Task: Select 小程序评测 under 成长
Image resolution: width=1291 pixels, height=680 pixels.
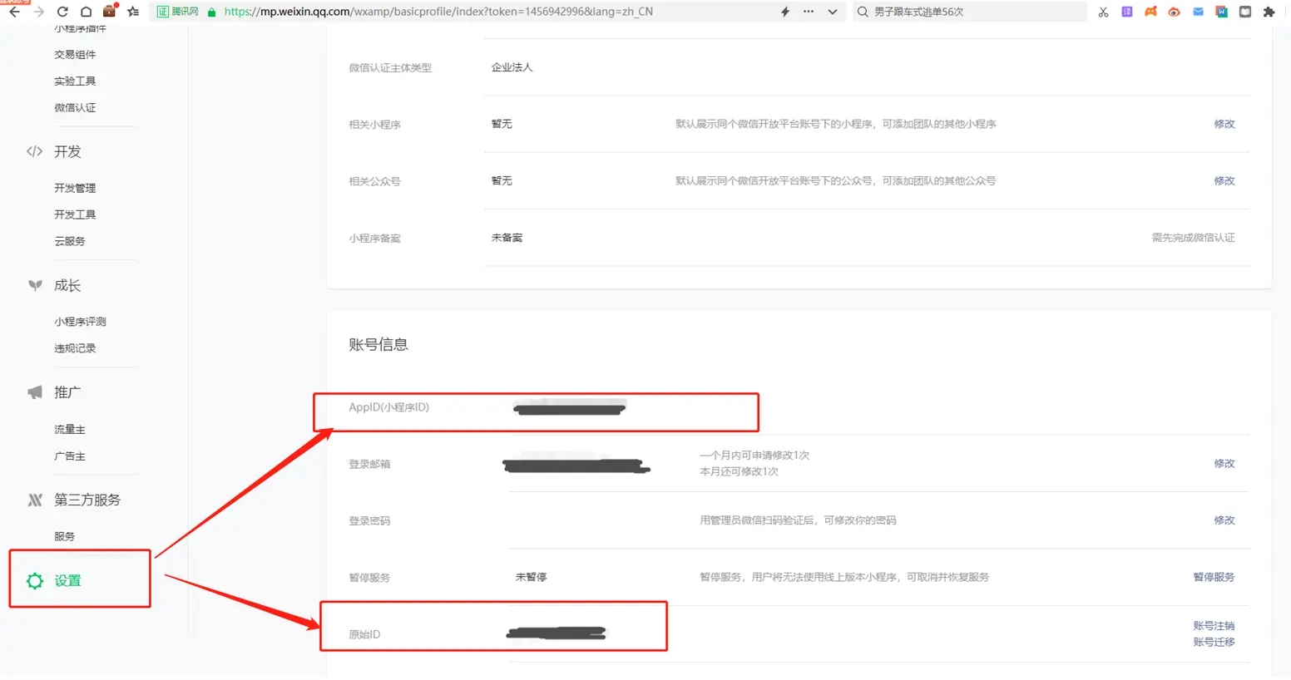Action: point(80,321)
